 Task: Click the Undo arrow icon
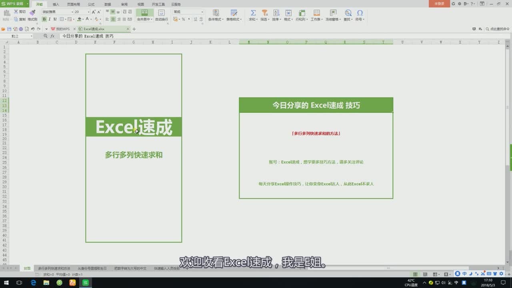pyautogui.click(x=33, y=29)
